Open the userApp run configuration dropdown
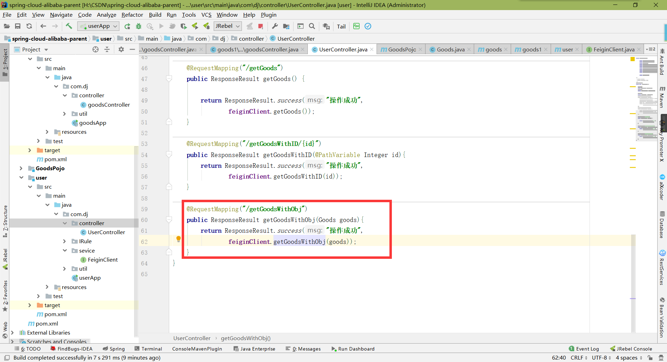The image size is (667, 362). point(98,26)
